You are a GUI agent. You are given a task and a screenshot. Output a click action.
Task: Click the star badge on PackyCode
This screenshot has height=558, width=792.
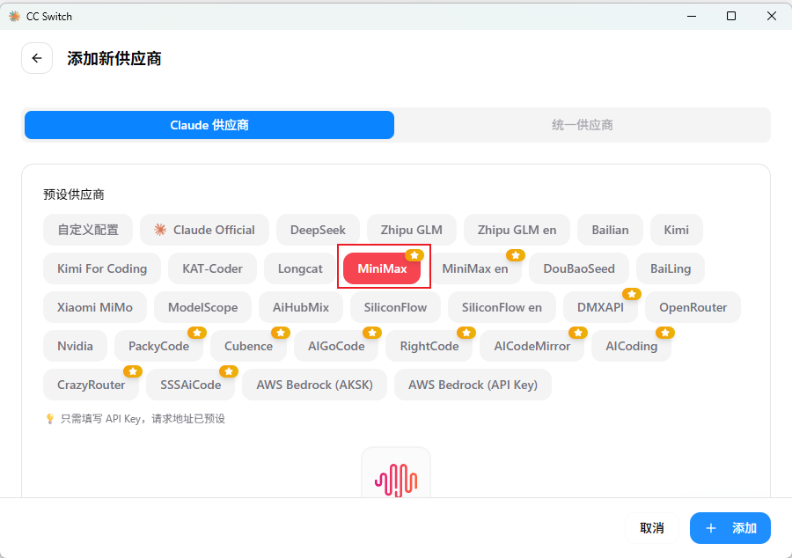click(x=197, y=333)
